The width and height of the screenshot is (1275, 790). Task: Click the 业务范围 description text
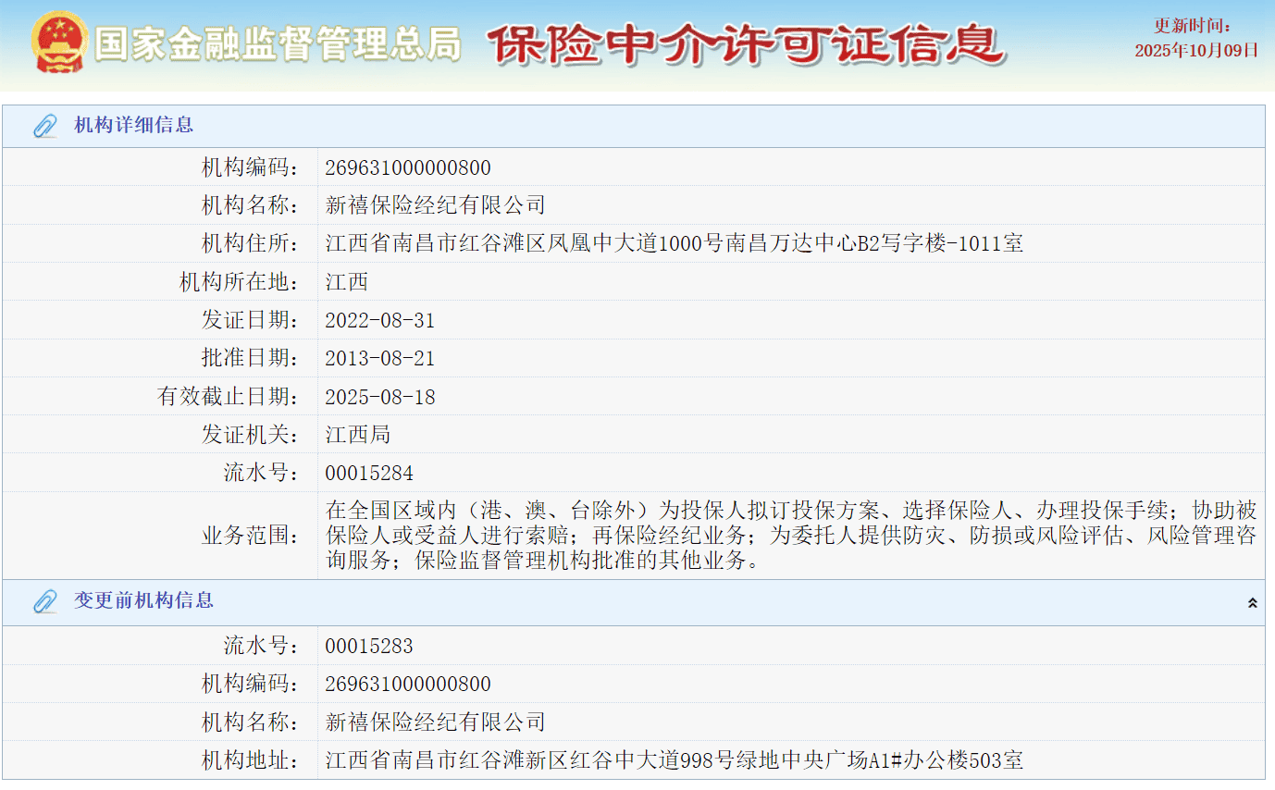pos(790,536)
